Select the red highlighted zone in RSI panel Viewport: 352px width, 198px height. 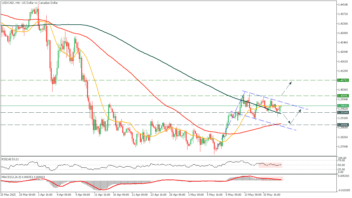click(x=270, y=165)
